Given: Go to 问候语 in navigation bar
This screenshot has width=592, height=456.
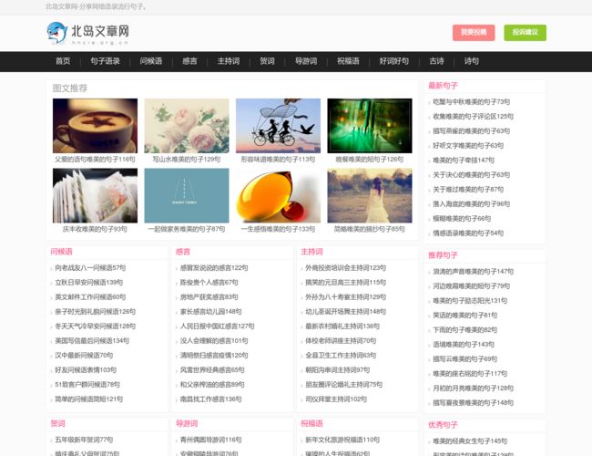Looking at the screenshot, I should pyautogui.click(x=151, y=61).
